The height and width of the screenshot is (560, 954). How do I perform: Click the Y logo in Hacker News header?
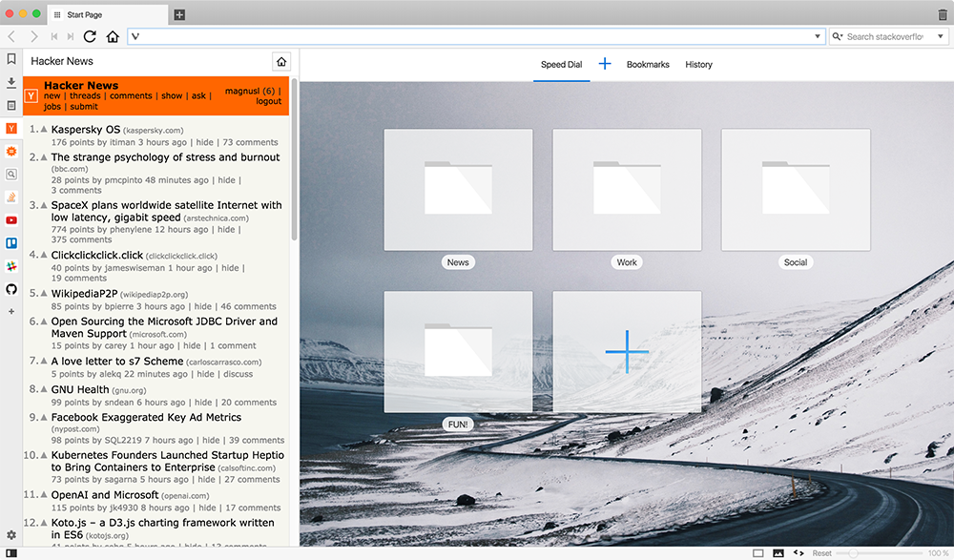tap(31, 96)
